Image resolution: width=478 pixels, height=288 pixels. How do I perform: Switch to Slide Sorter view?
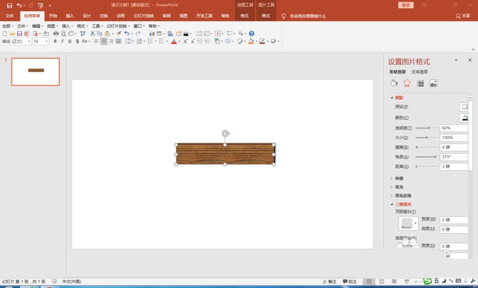(x=381, y=282)
